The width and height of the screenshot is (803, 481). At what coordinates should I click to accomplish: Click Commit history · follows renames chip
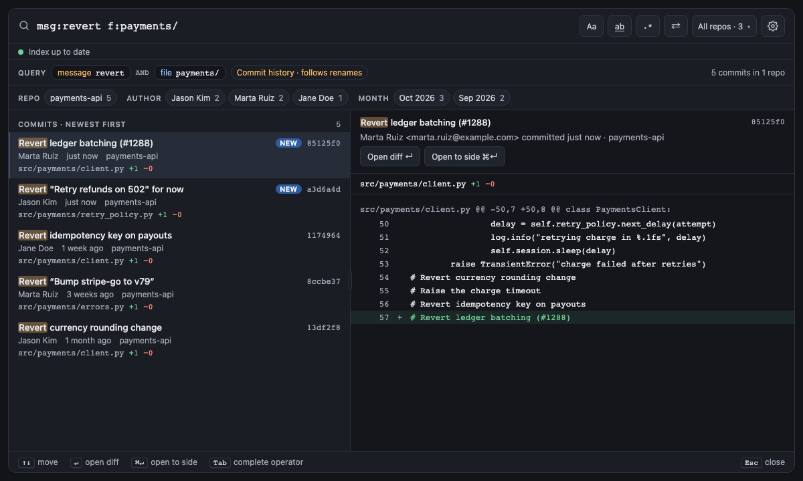point(299,73)
